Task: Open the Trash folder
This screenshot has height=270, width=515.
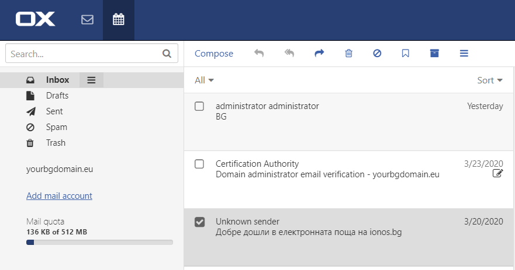Action: tap(56, 143)
